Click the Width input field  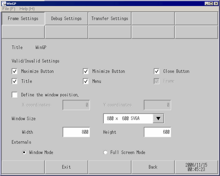(76, 132)
